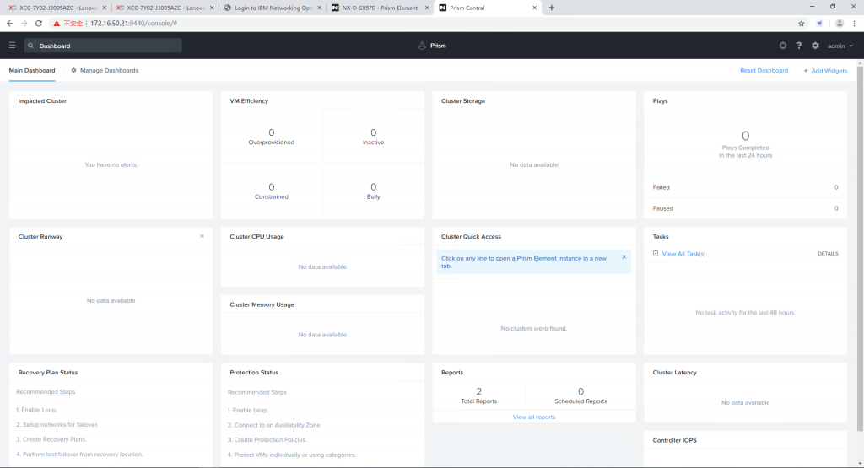Switch to second XCC-7Y02-J3005AZC browser tab
The image size is (864, 468).
pos(165,8)
